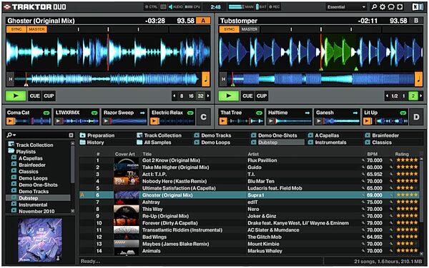
Task: Click Deck A orange note icon
Action: (x=206, y=79)
